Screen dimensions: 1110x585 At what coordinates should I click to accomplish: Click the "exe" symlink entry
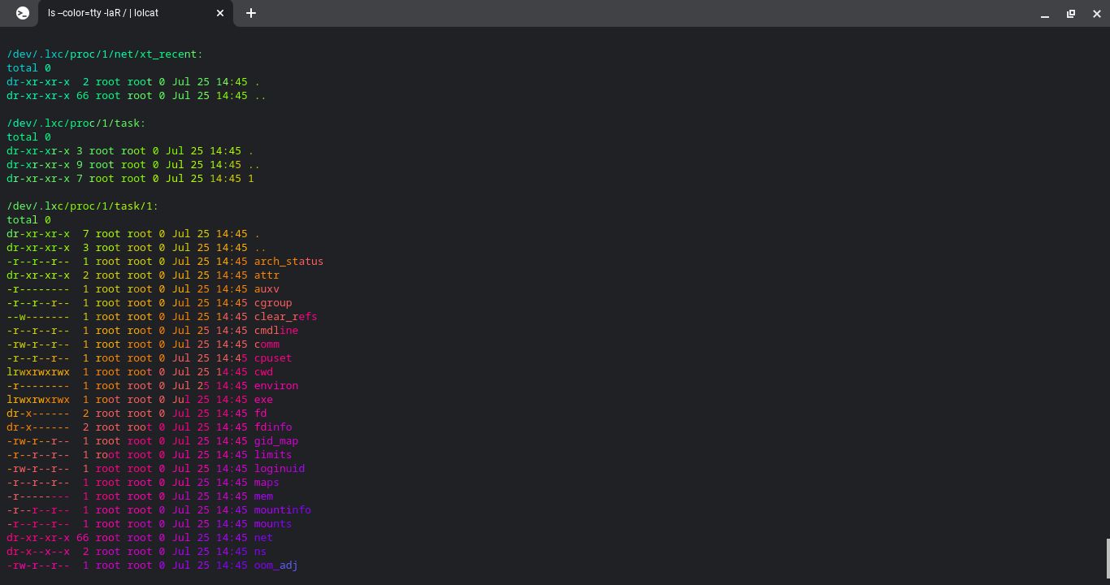(263, 399)
